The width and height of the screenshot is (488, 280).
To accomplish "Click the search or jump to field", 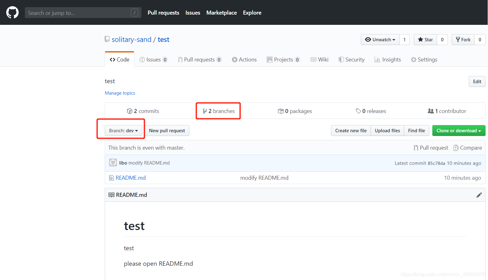I will (83, 13).
